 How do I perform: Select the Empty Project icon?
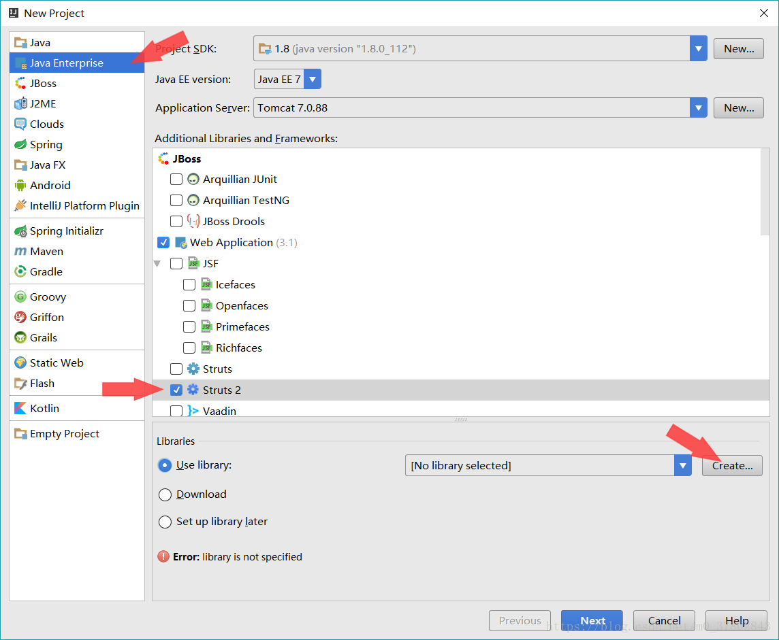coord(20,434)
